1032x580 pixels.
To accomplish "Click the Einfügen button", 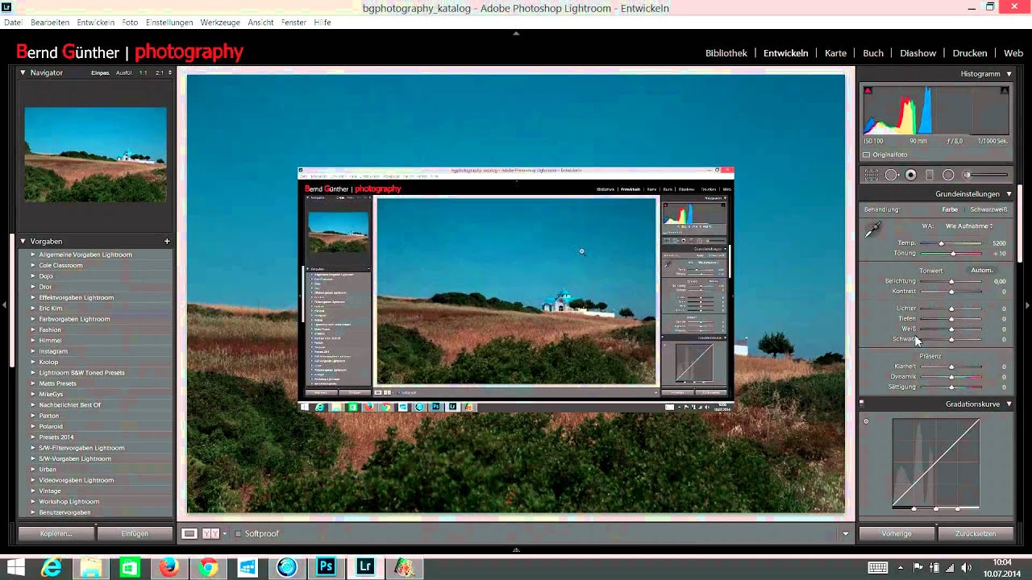I will pyautogui.click(x=135, y=533).
